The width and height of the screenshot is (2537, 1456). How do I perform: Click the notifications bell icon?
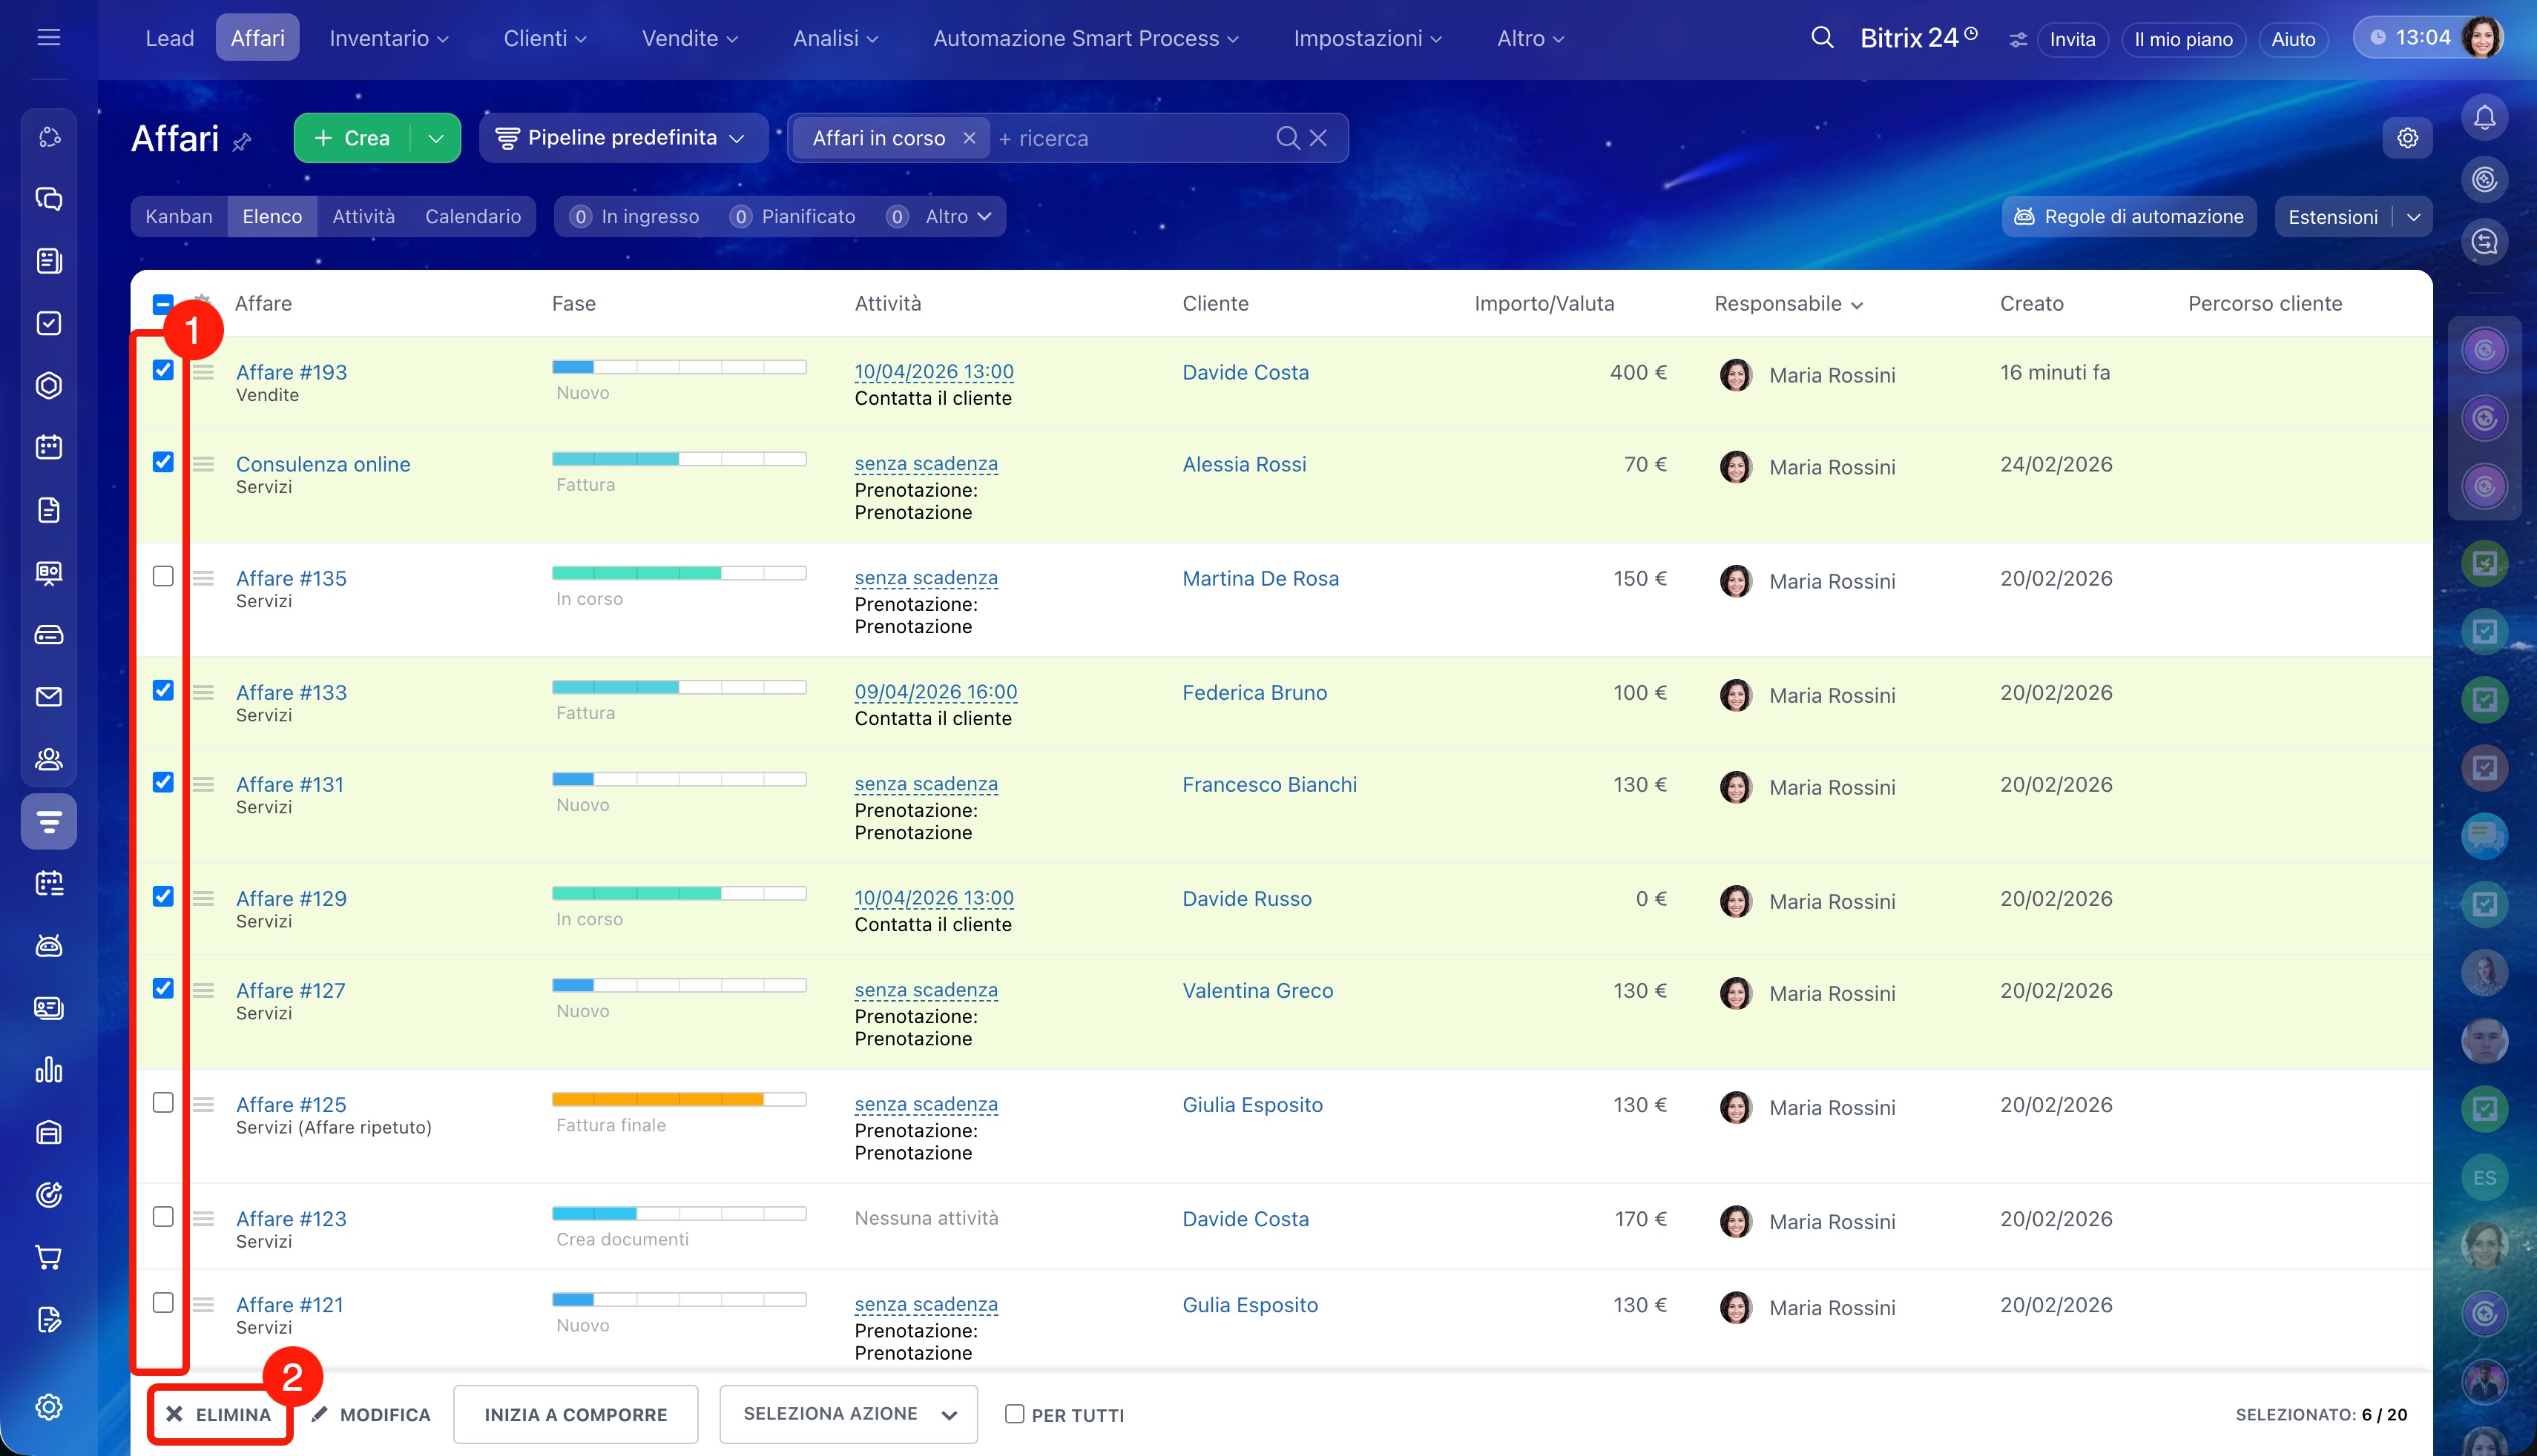[2484, 118]
